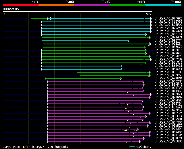This screenshot has height=149, width=184.
Task: Select the UniRef100_P74394 label
Action: pyautogui.click(x=168, y=129)
